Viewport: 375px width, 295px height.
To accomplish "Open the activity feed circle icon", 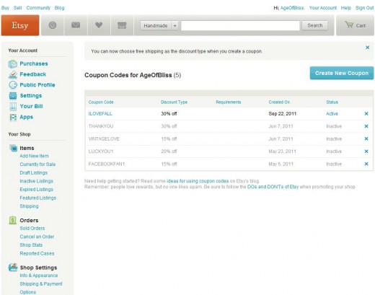I will [53, 25].
